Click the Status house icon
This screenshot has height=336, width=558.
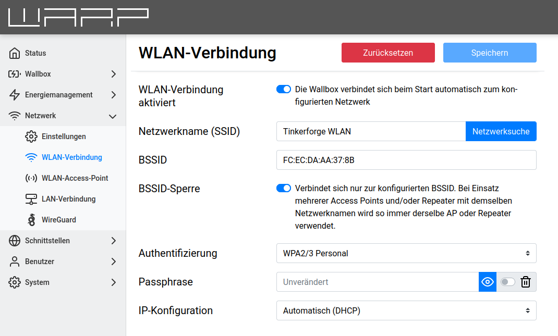(x=15, y=53)
